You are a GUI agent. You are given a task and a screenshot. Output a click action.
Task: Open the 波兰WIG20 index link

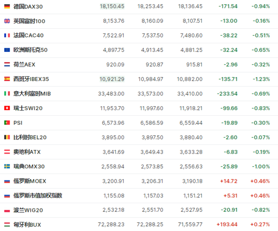click(x=28, y=210)
